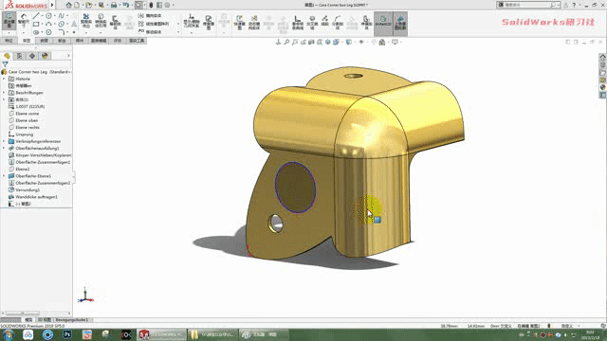
Task: Click the SolidWorks search input field
Action: click(x=526, y=5)
